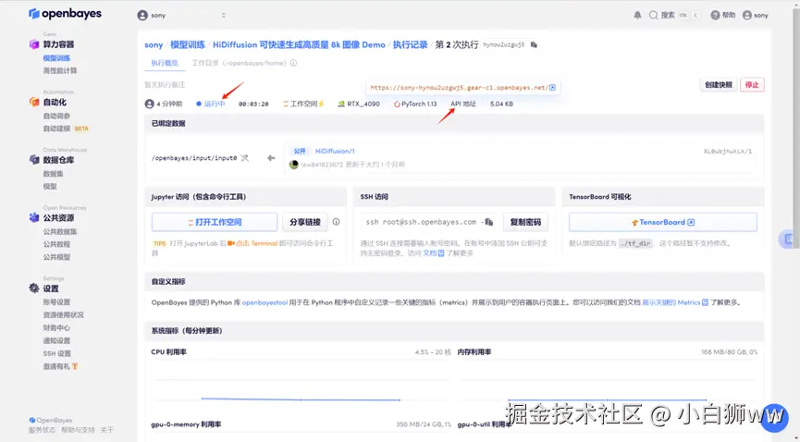
Task: Open 公共模型 in the sidebar
Action: [x=56, y=257]
